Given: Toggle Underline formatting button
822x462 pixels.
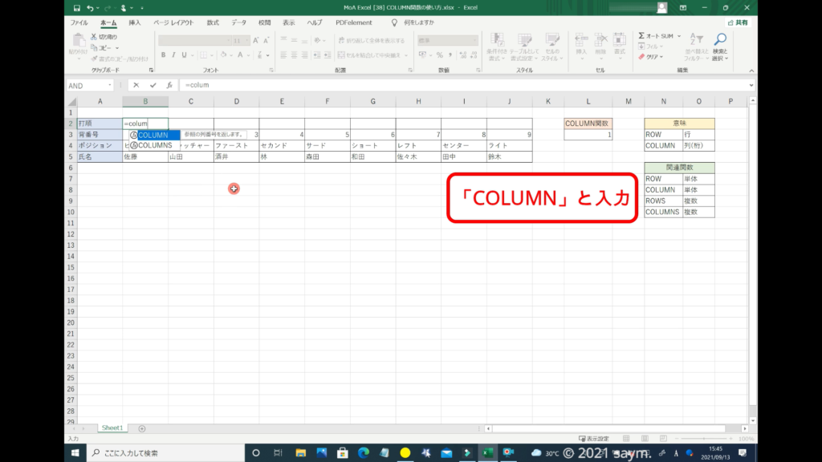Looking at the screenshot, I should coord(185,55).
